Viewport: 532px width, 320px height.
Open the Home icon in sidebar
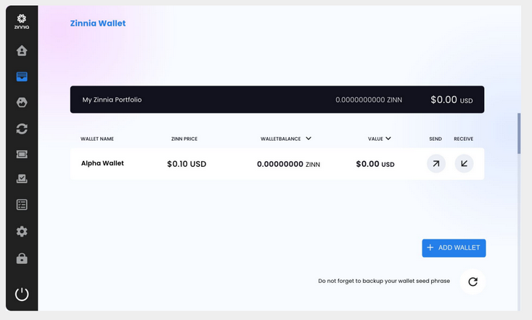(22, 51)
